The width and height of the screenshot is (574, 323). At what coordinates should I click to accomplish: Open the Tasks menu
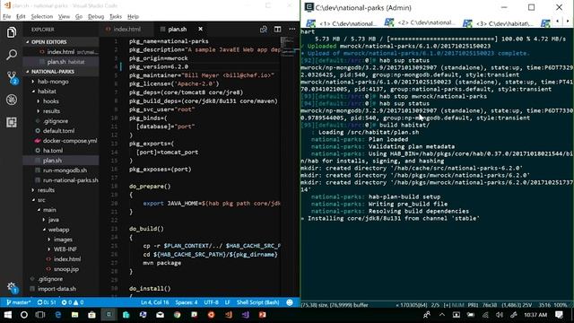click(116, 16)
